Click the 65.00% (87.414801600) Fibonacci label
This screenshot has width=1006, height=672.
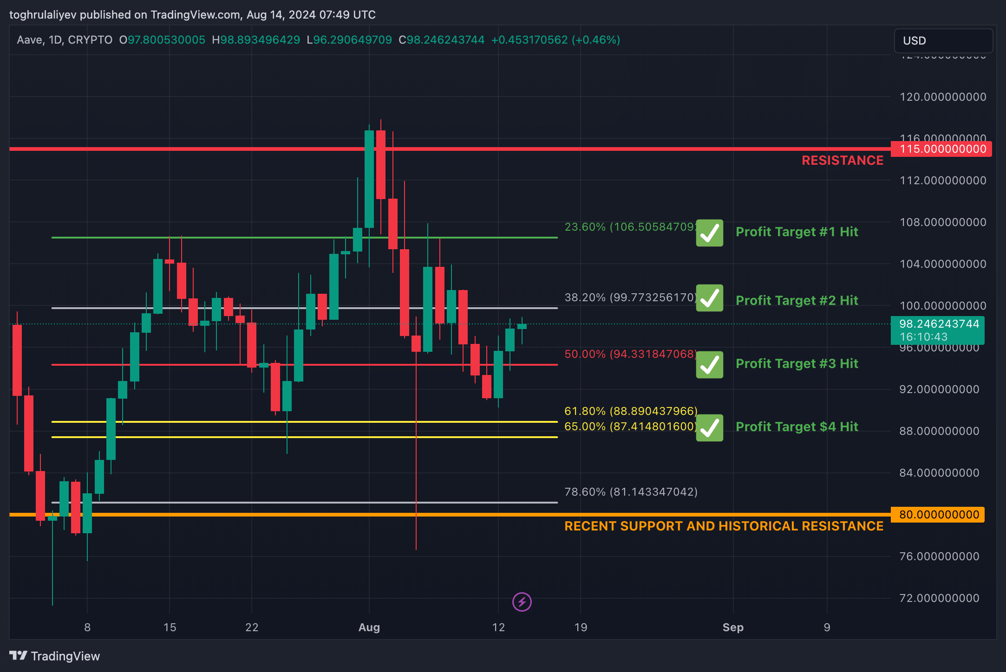(x=631, y=426)
